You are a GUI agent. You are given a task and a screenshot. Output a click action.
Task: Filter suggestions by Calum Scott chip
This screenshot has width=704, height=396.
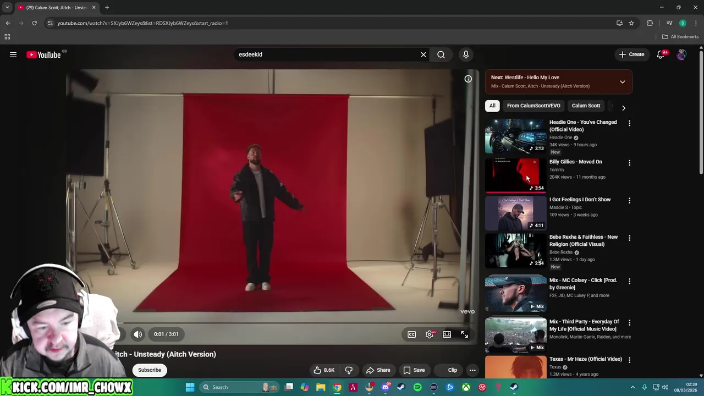(586, 106)
